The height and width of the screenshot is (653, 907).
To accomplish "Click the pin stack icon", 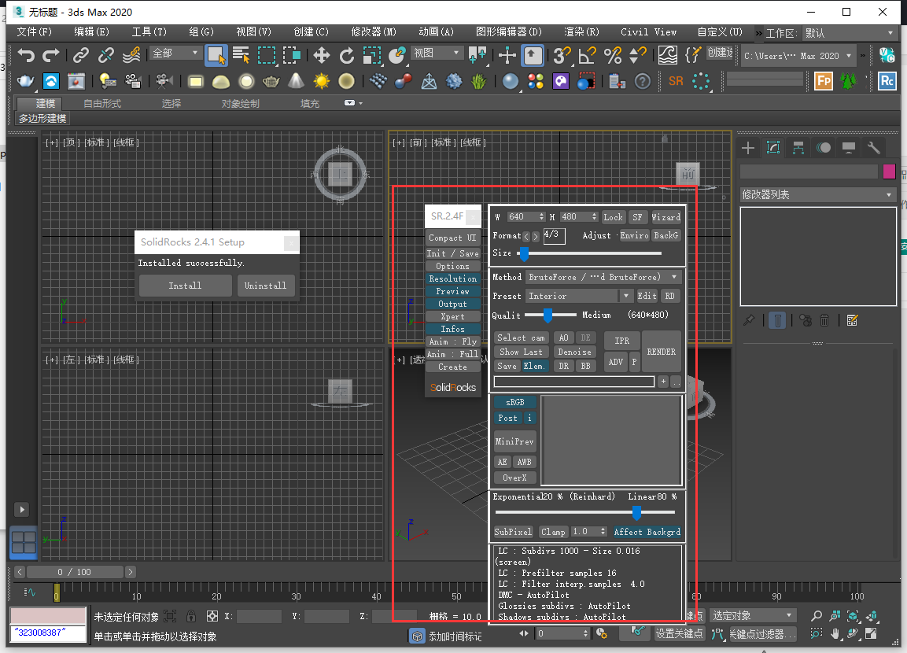I will [x=749, y=320].
